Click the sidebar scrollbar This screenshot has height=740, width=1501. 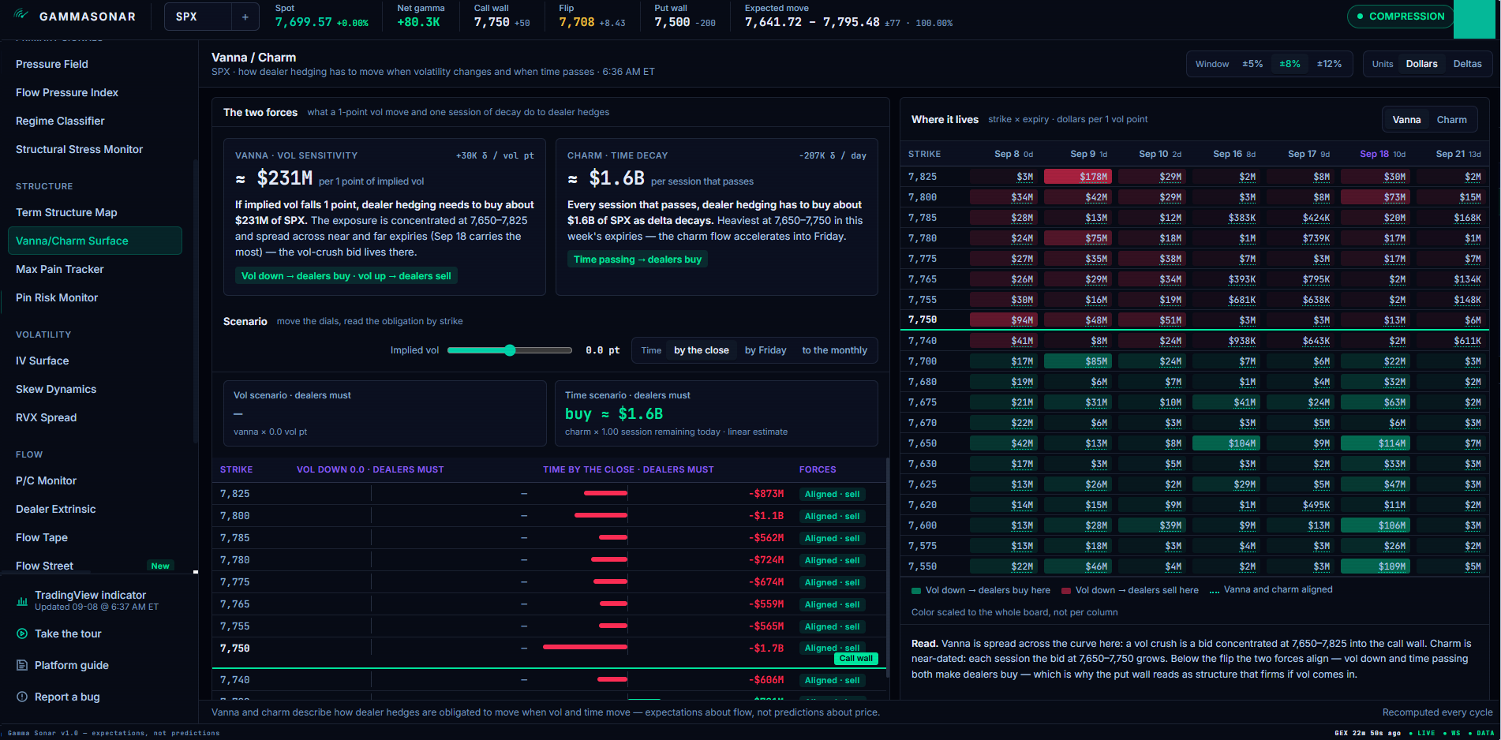pos(196,300)
